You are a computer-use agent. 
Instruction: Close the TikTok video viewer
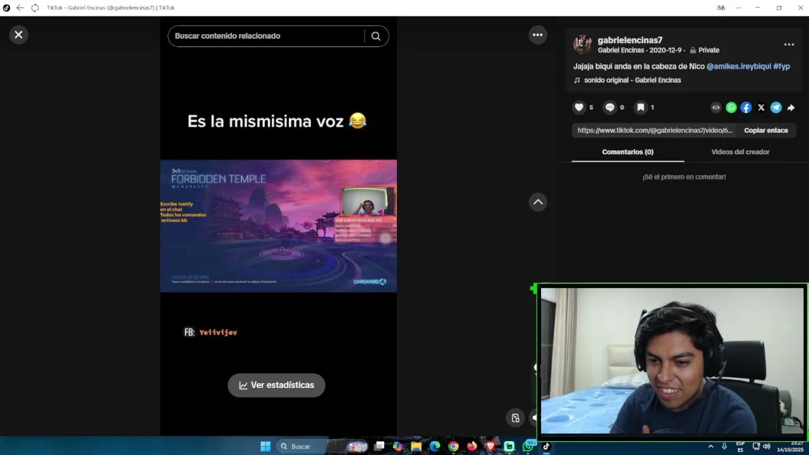coord(18,35)
